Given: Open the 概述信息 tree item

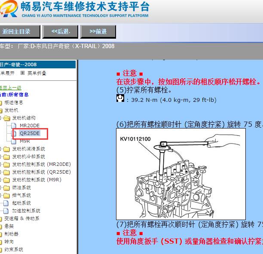Looking at the screenshot, I should (14, 102).
